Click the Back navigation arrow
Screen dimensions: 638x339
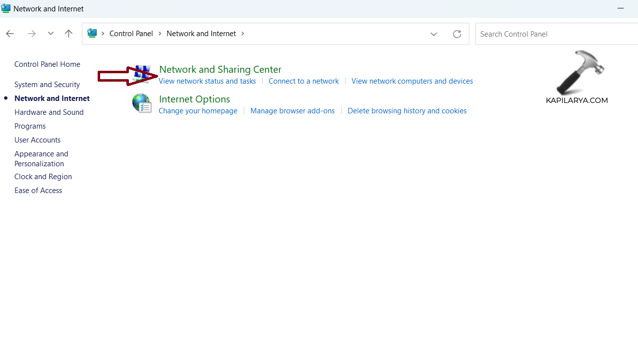point(10,34)
